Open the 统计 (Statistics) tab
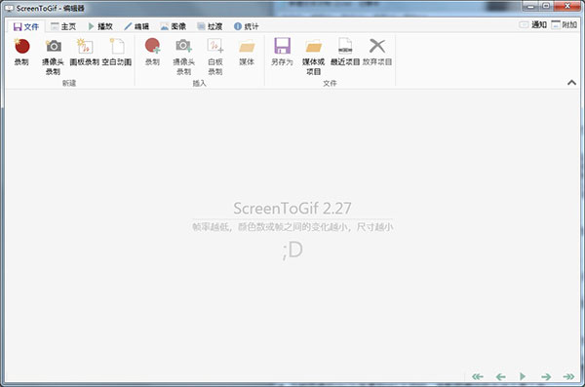The image size is (585, 387). 247,26
